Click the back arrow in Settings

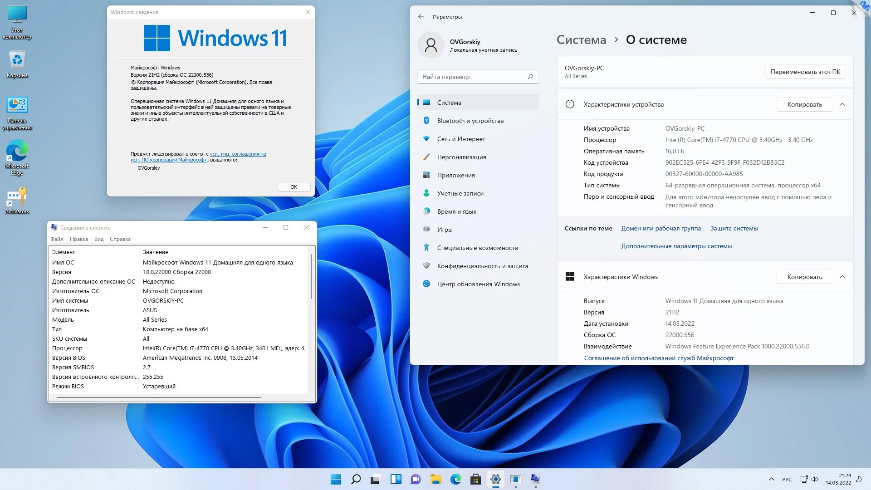click(x=421, y=16)
